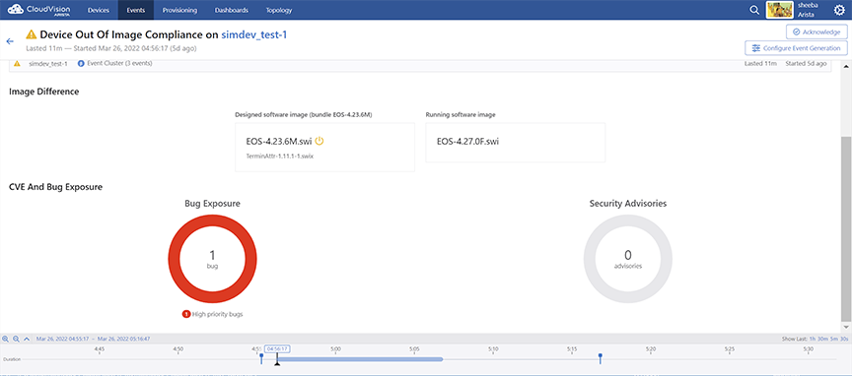The image size is (852, 376).
Task: Open the simdev_test-1 device link
Action: (x=254, y=35)
